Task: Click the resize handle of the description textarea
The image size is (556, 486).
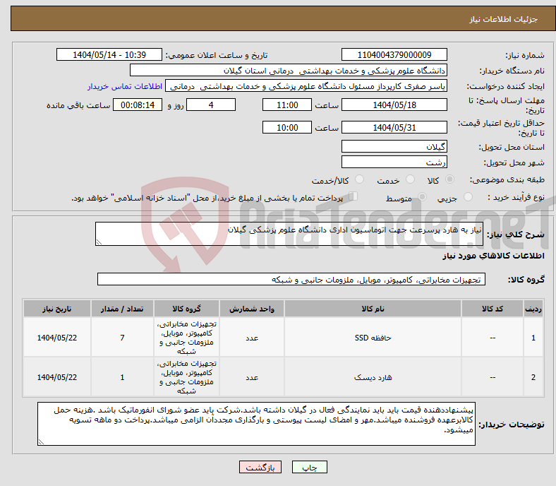Action: pos(99,242)
